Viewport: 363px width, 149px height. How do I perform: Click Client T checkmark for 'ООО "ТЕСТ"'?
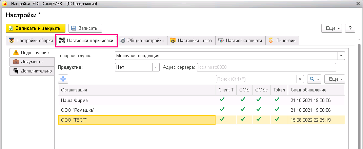coord(222,119)
